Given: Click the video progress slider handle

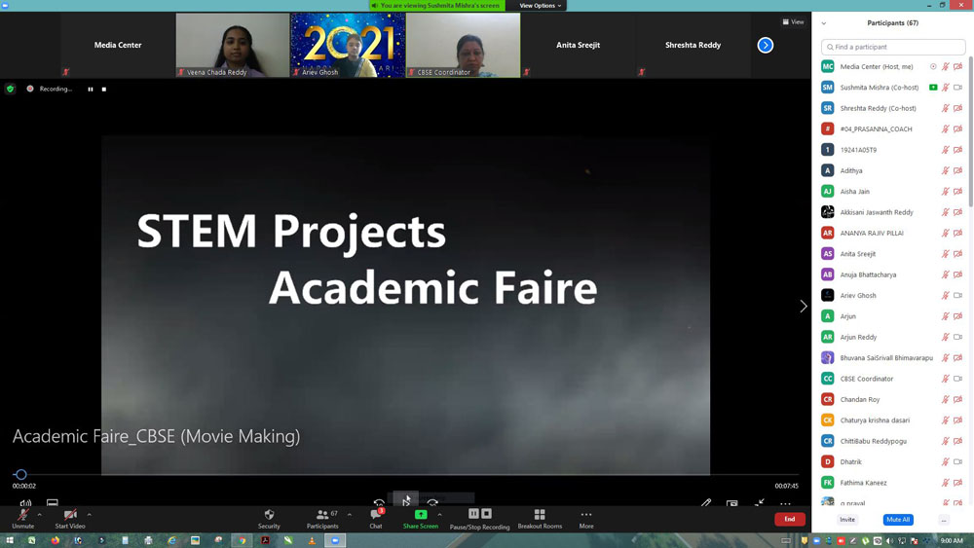Looking at the screenshot, I should [20, 475].
